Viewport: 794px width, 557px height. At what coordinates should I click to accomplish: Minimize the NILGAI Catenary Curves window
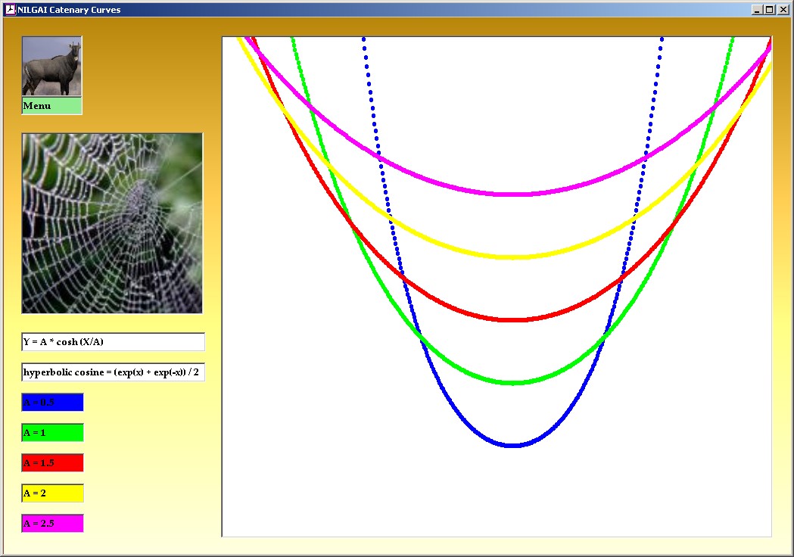[x=757, y=10]
